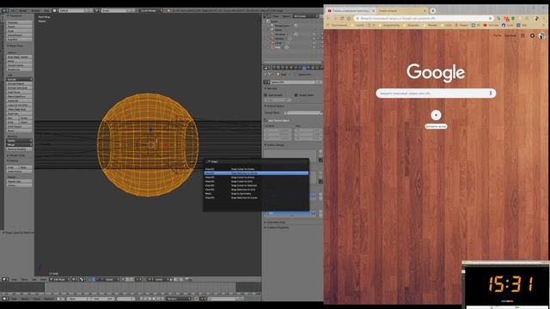This screenshot has width=550, height=309.
Task: Choose Snap Cursor to Center search result
Action: [256, 169]
